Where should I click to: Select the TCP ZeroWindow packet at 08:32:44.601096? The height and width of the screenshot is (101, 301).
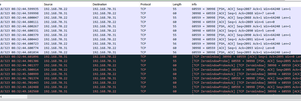[x=150, y=57]
